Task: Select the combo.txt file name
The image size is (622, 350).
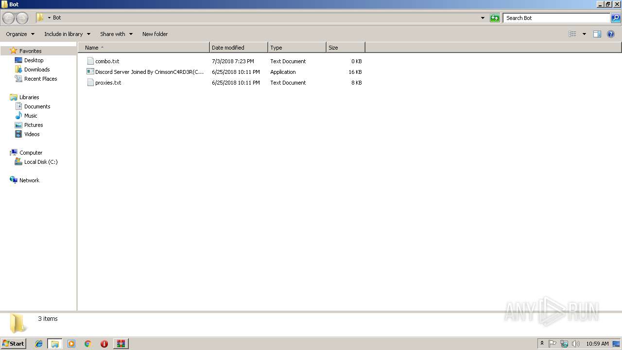Action: [x=107, y=61]
